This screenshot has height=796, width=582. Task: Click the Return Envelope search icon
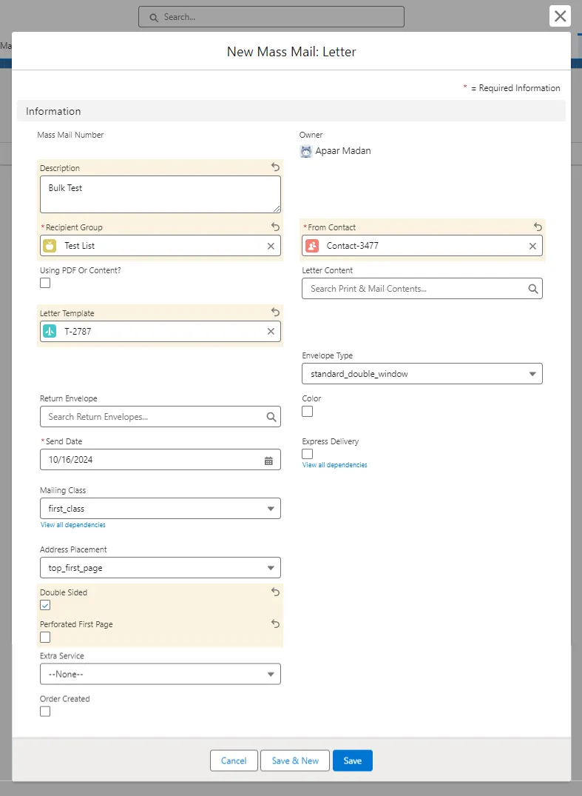point(271,417)
